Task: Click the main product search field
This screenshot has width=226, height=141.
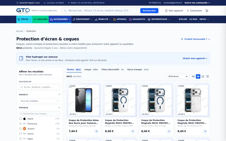Action: pyautogui.click(x=103, y=11)
